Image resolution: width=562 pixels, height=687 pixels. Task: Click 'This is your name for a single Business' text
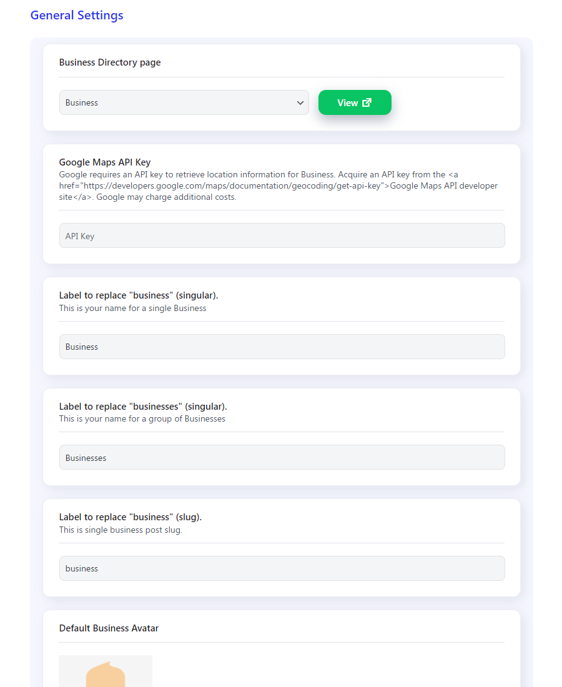(133, 308)
